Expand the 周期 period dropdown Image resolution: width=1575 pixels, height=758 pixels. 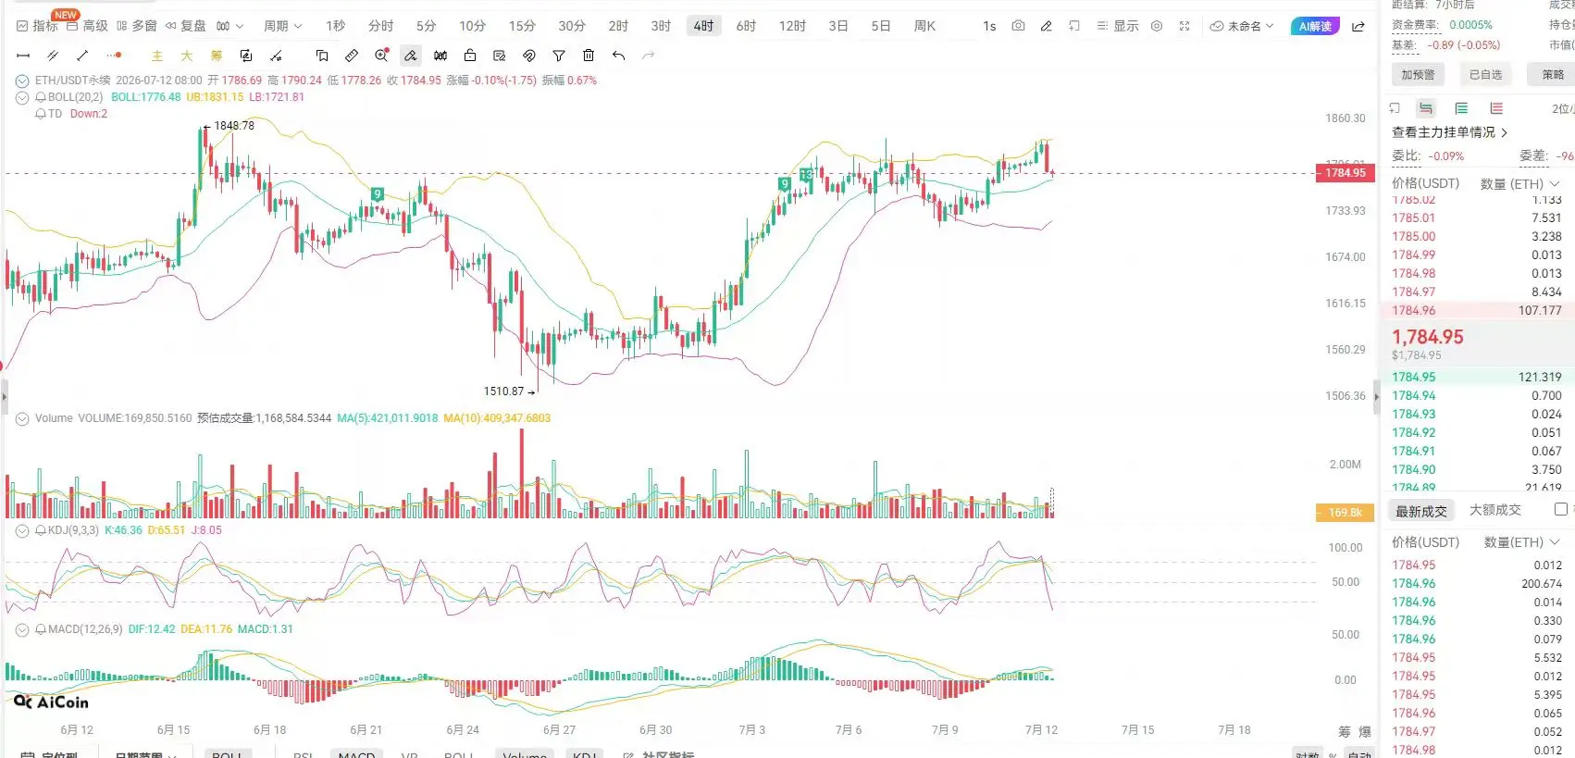coord(282,26)
